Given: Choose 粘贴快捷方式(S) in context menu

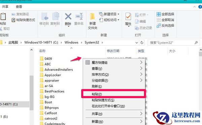Looking at the screenshot, I should coord(114,100).
